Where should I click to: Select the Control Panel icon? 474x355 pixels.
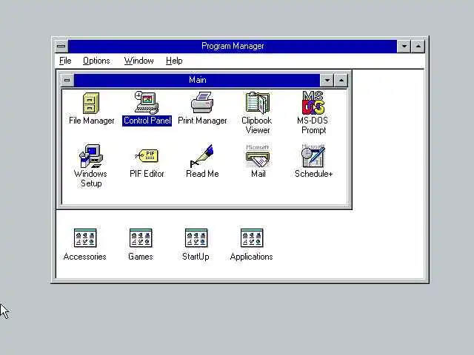147,103
